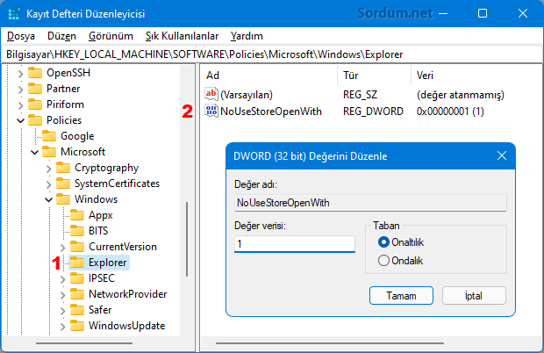
Task: Click the Microsoft folder icon
Action: click(x=49, y=152)
